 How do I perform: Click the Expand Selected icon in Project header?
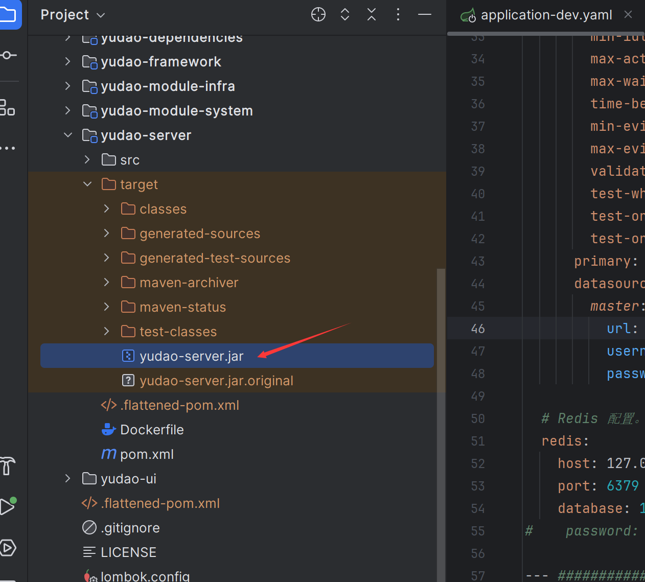[345, 15]
